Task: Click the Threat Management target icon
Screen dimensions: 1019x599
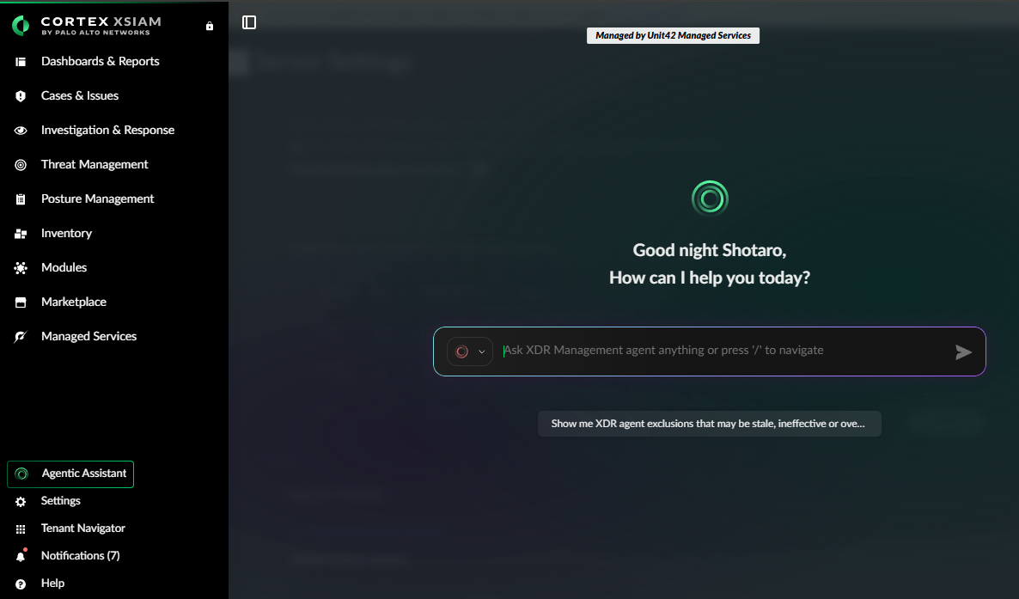Action: tap(21, 165)
